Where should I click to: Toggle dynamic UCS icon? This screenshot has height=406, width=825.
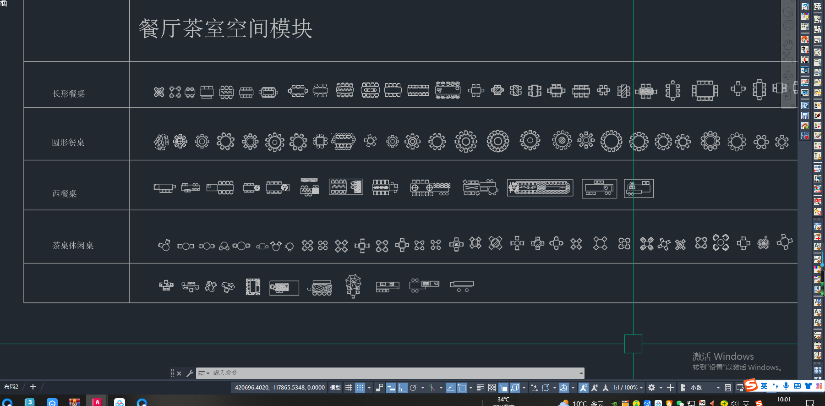pyautogui.click(x=534, y=388)
